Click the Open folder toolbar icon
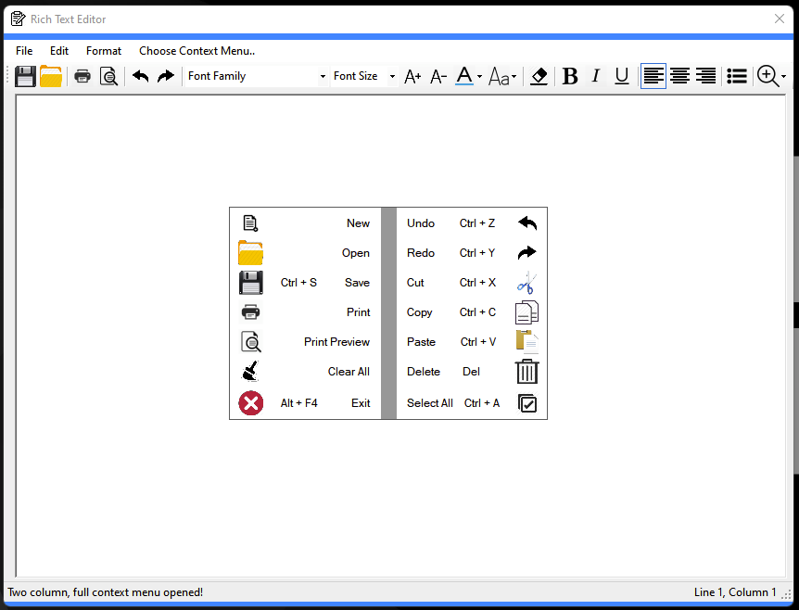The width and height of the screenshot is (799, 610). (51, 76)
